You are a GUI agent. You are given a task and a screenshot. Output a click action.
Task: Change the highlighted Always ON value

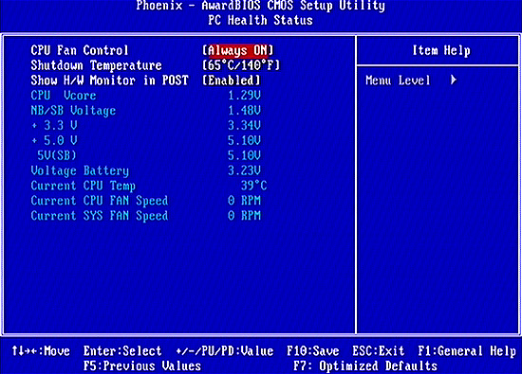tap(237, 50)
